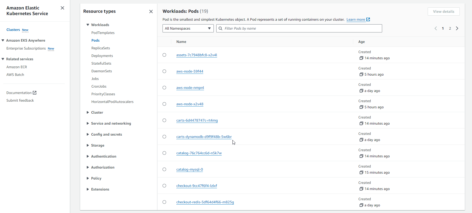
Task: Open DaemonSets resource type
Action: (x=102, y=71)
